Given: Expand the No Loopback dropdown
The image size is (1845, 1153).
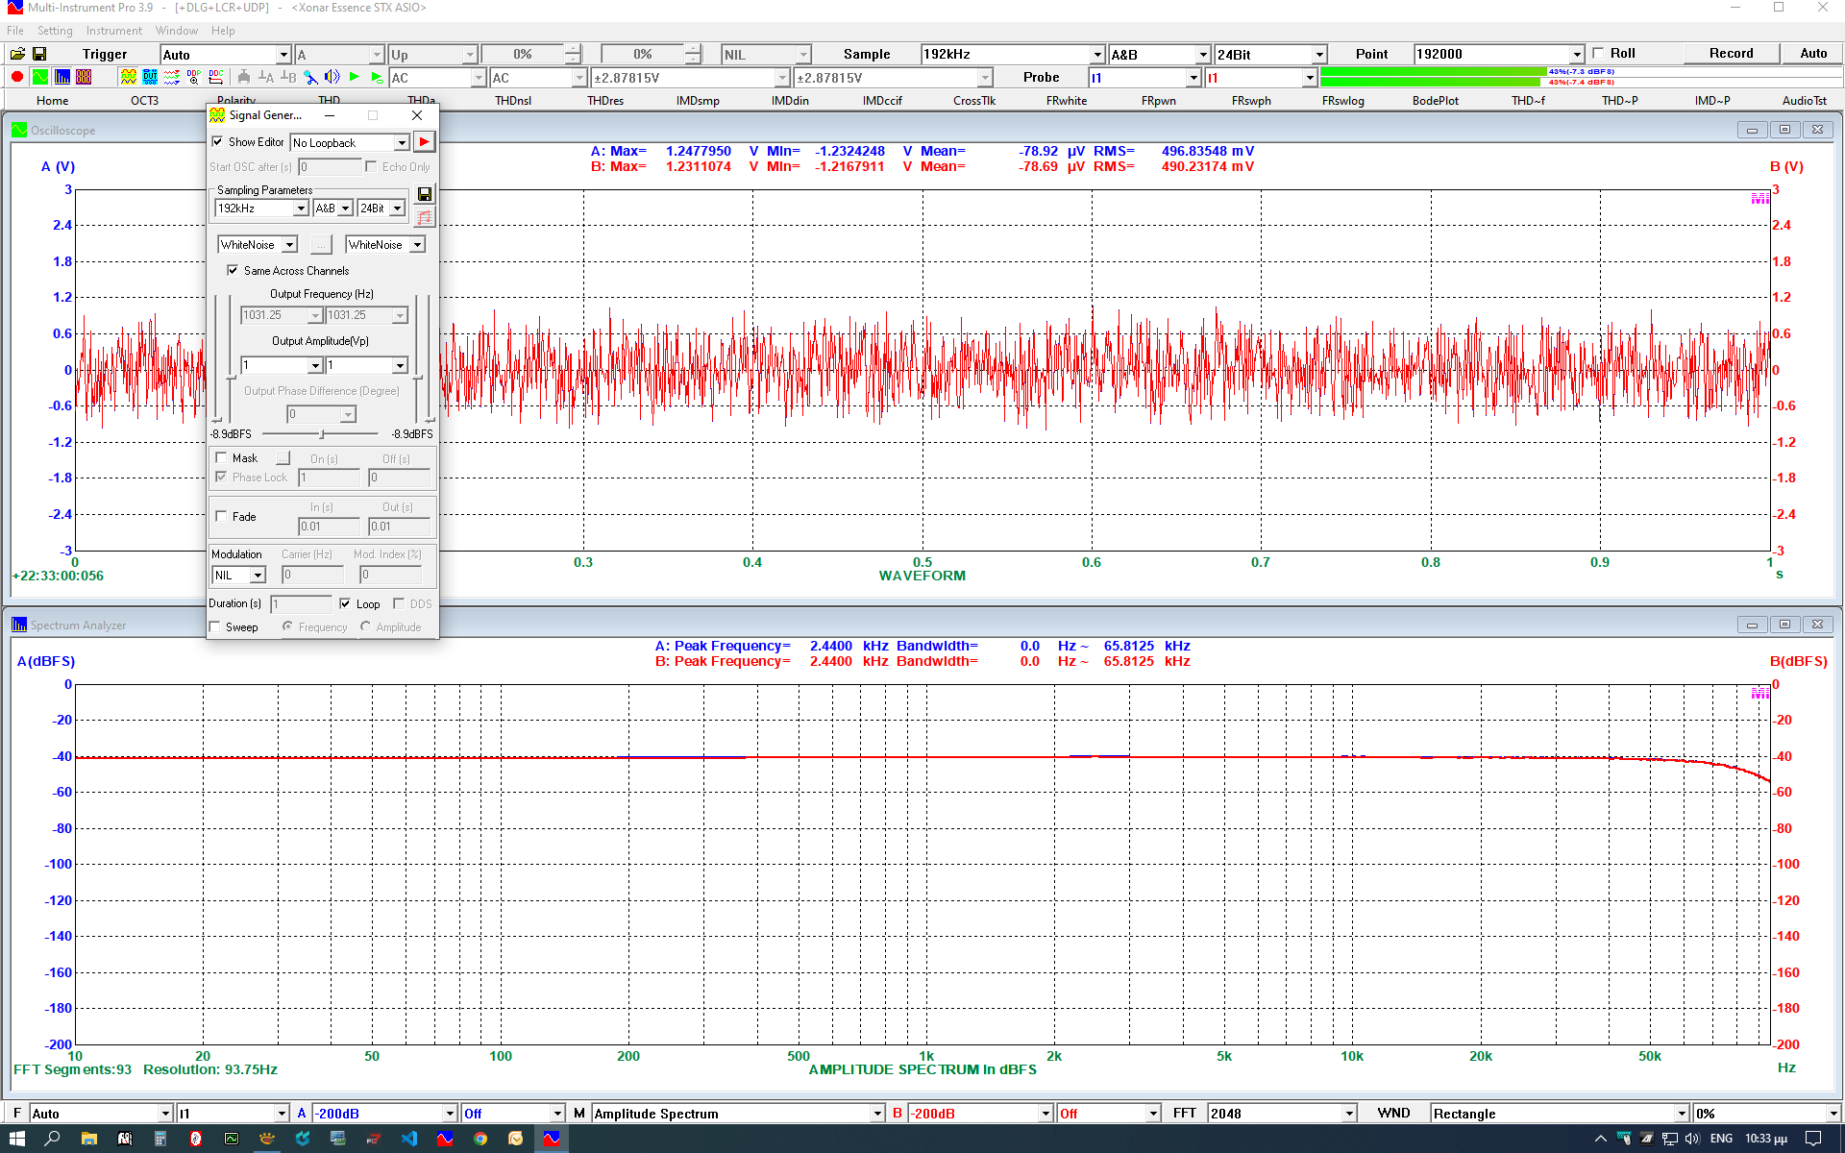Looking at the screenshot, I should coord(402,143).
